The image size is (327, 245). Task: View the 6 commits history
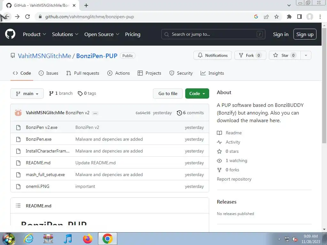[190, 113]
